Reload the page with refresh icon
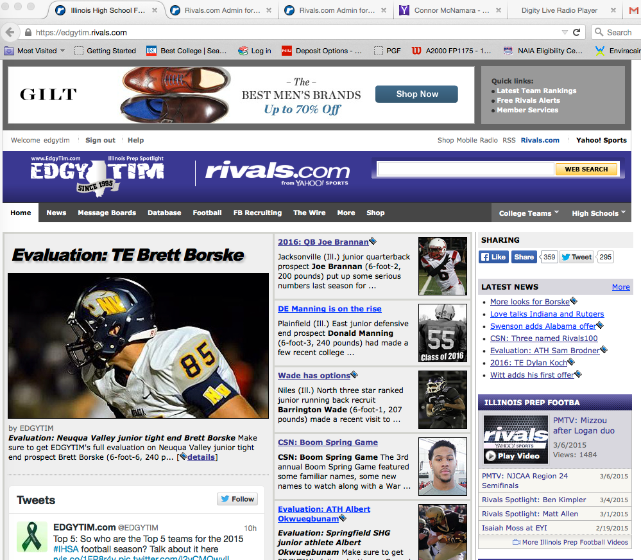Image resolution: width=641 pixels, height=560 pixels. click(x=576, y=32)
